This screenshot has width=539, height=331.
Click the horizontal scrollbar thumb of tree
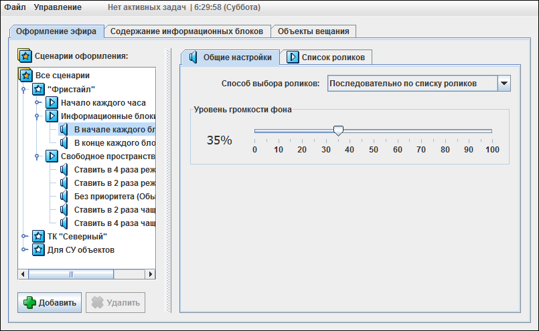pos(71,274)
